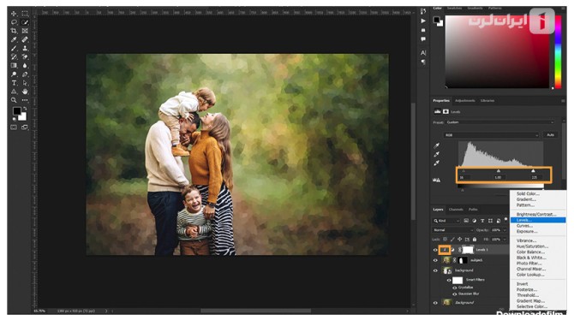Select the Horizontal Type tool
Viewport: 574px width, 320px height.
(14, 83)
